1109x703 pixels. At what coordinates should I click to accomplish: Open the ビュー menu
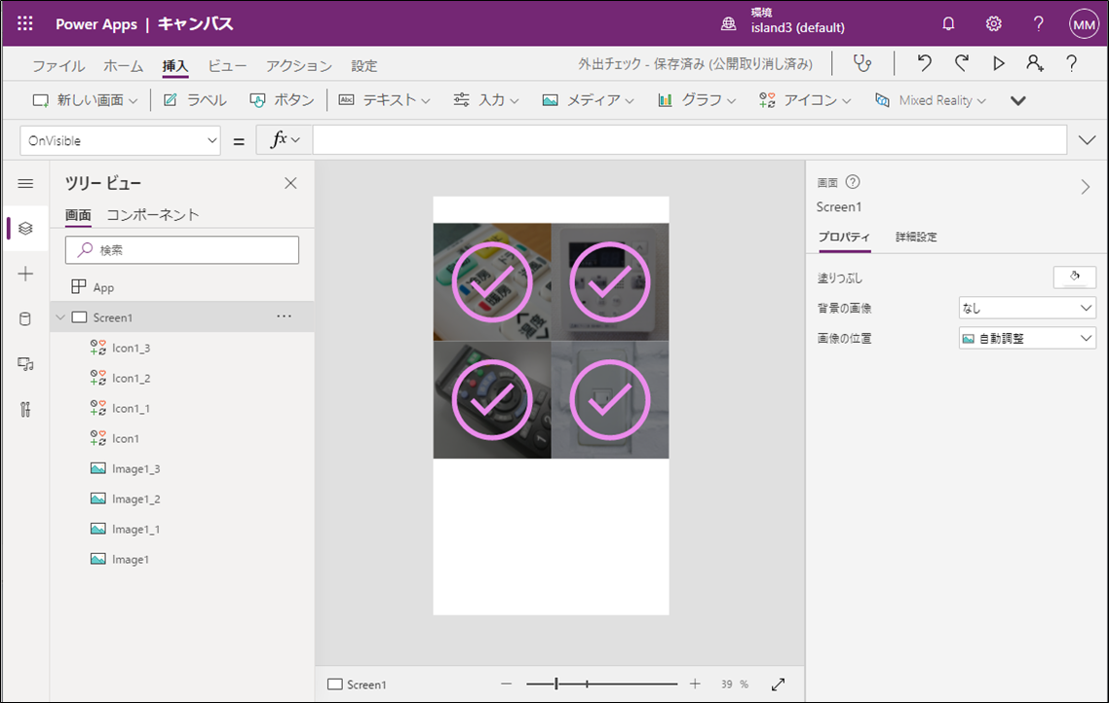(x=227, y=65)
